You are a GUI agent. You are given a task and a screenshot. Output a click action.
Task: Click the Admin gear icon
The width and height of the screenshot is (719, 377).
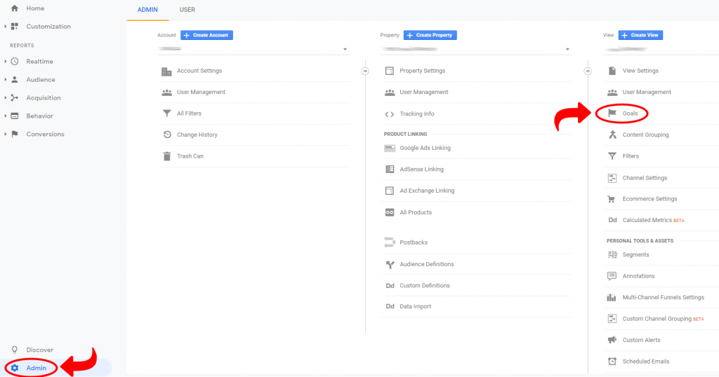[x=15, y=368]
